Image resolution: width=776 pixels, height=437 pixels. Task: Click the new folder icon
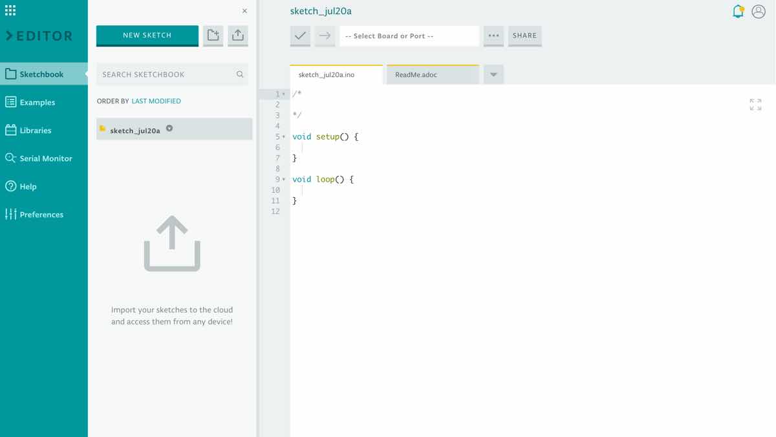click(x=213, y=36)
